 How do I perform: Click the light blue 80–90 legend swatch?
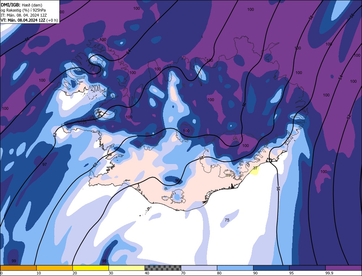click(x=235, y=268)
